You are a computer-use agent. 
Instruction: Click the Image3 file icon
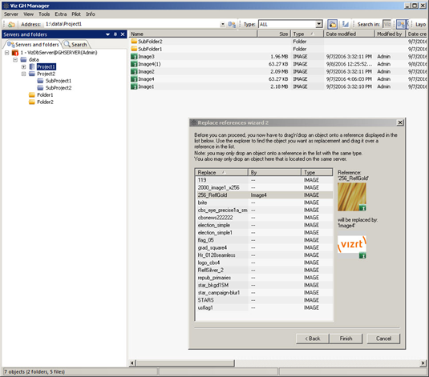pyautogui.click(x=134, y=57)
